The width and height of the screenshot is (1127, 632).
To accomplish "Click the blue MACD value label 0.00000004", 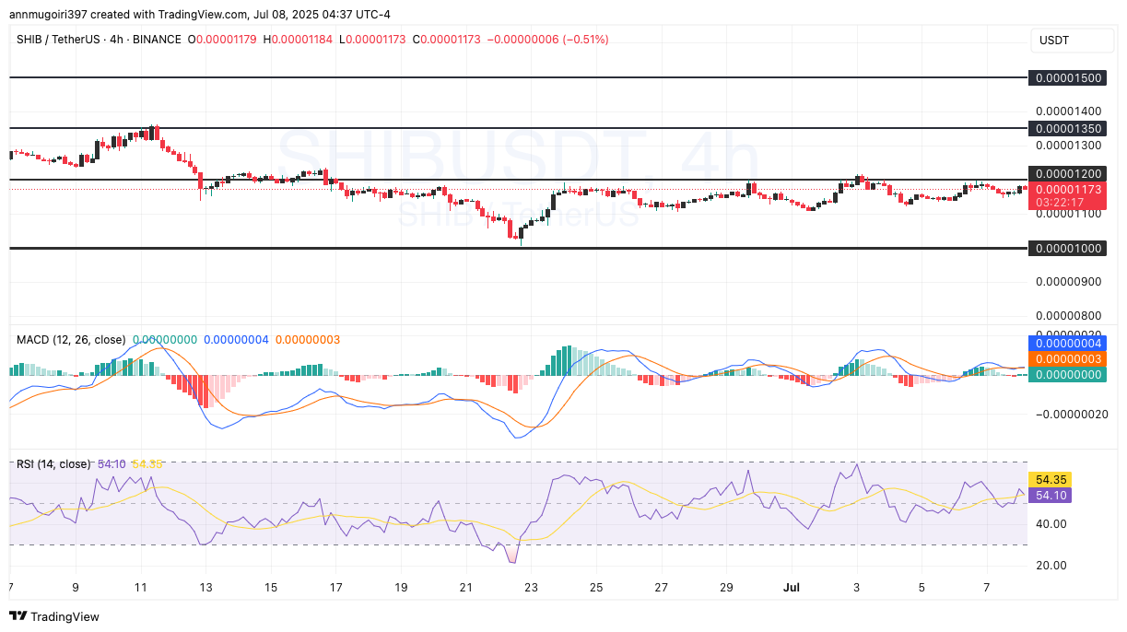I will pos(1066,343).
